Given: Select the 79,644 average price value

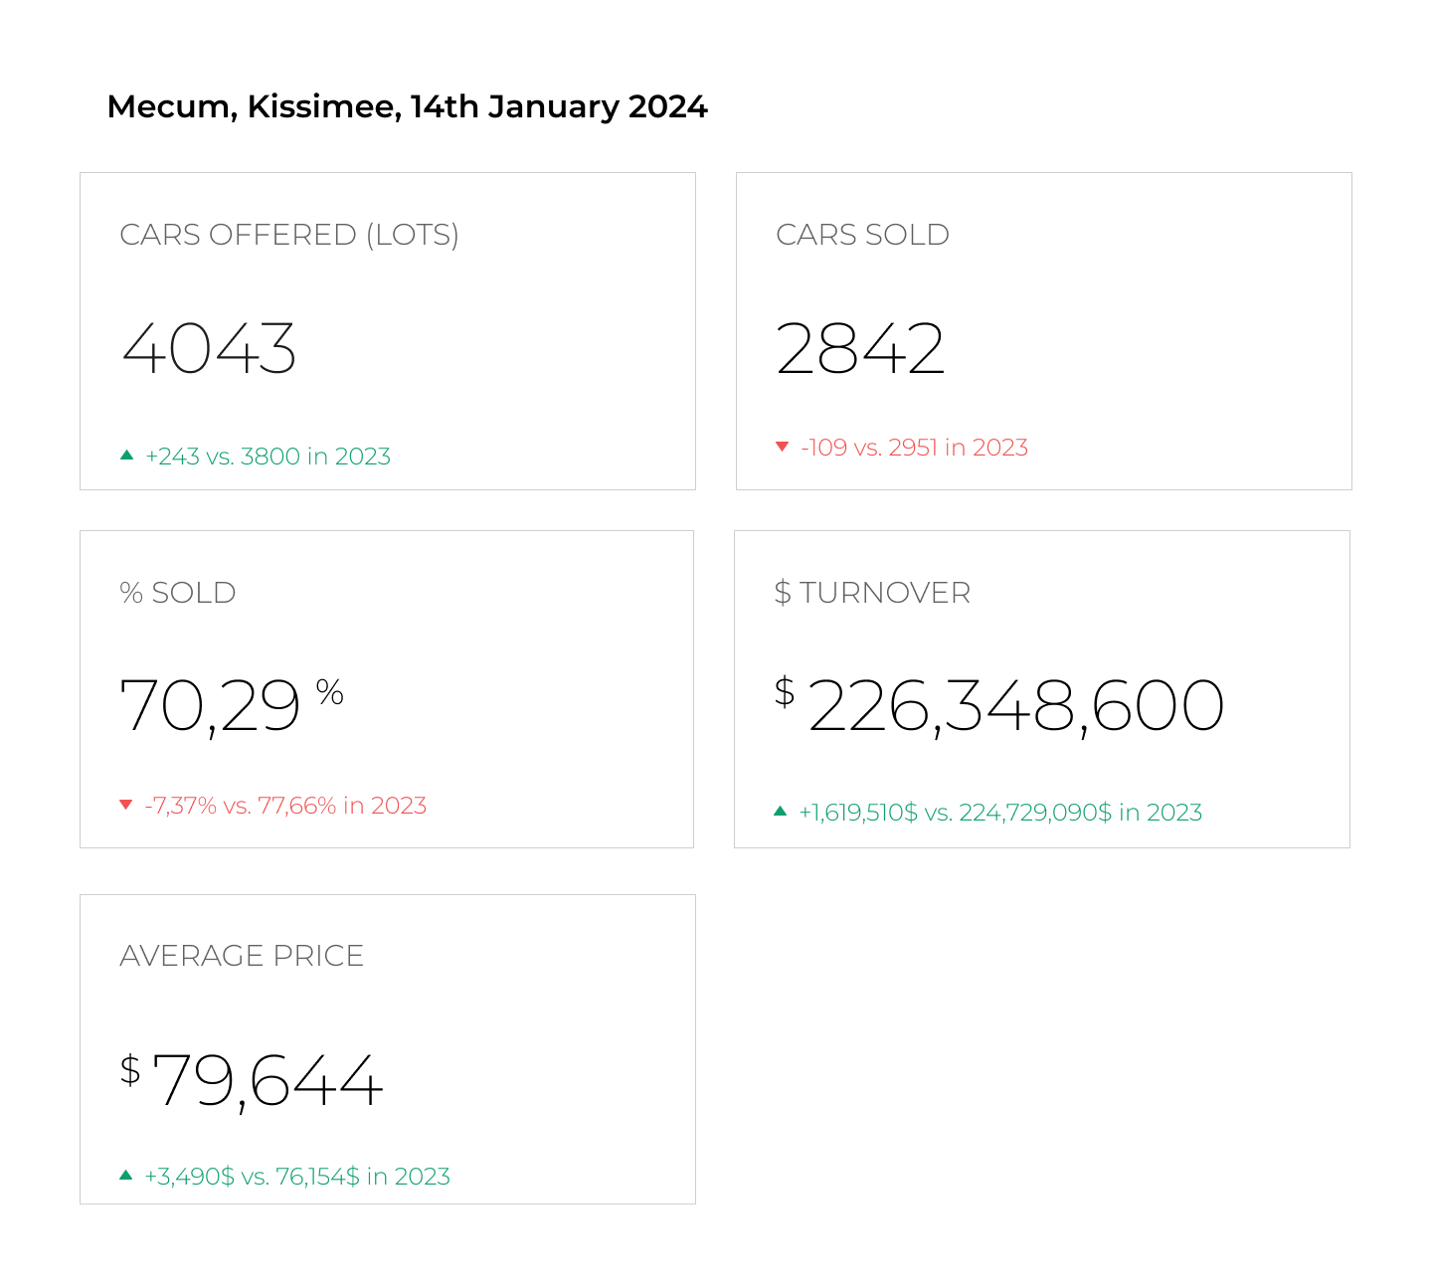Looking at the screenshot, I should tap(267, 1081).
